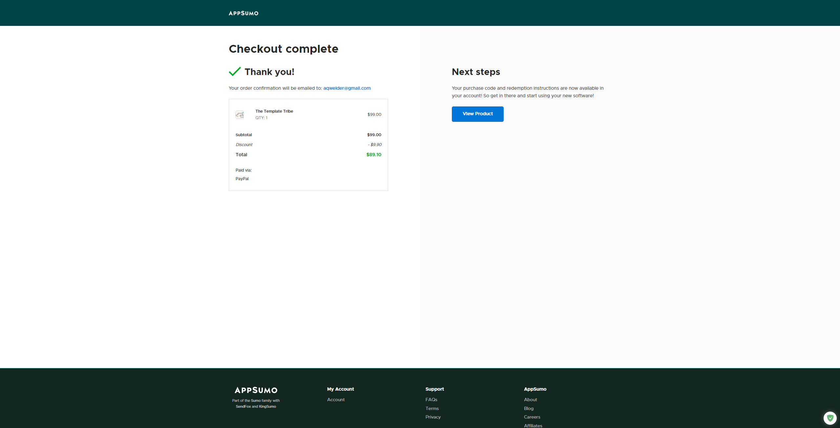Image resolution: width=840 pixels, height=428 pixels.
Task: Click the AppSumo logo in the footer
Action: point(256,390)
